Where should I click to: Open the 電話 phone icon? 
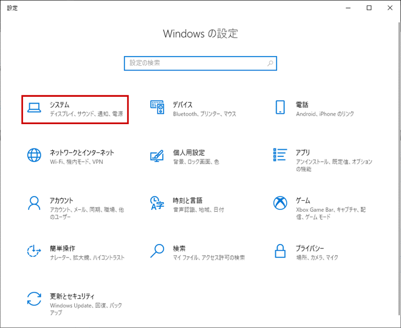click(x=280, y=107)
